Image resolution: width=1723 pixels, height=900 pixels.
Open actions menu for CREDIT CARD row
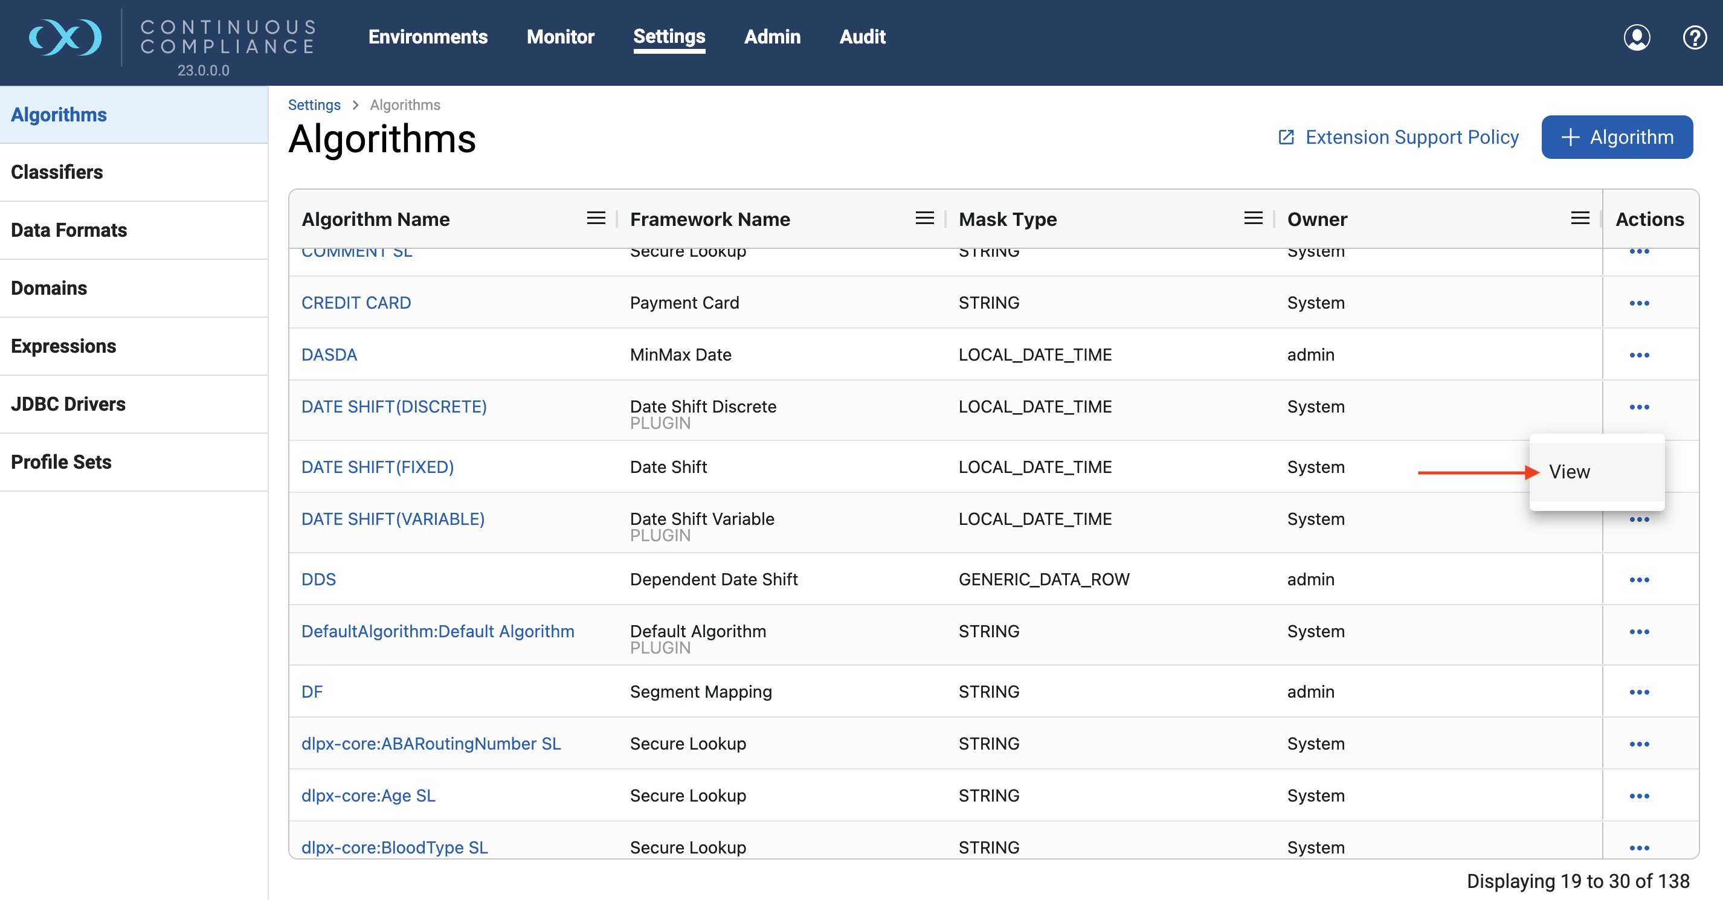[1638, 303]
